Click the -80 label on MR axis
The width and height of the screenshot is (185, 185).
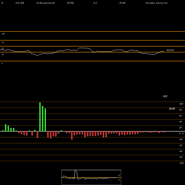click(x=181, y=157)
